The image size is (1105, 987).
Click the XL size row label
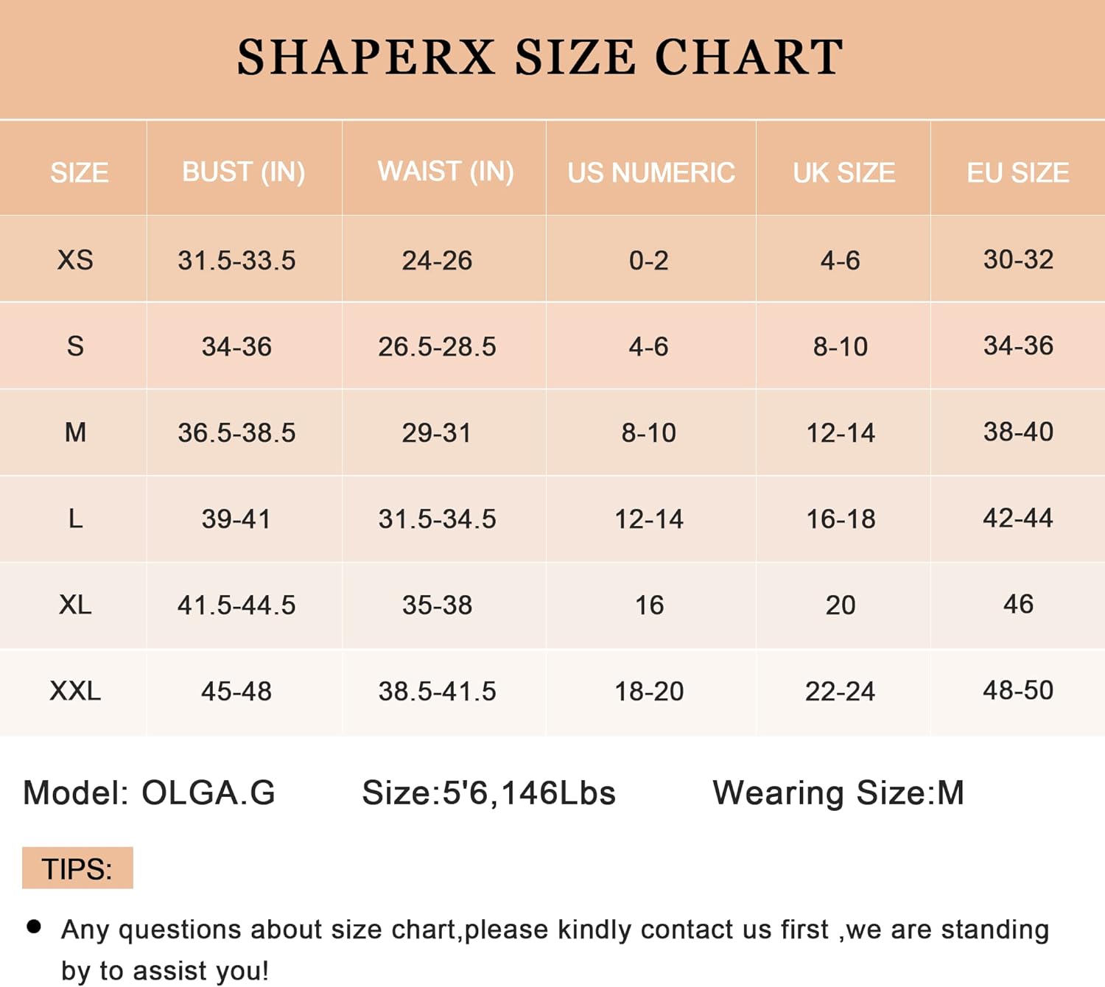coord(75,605)
